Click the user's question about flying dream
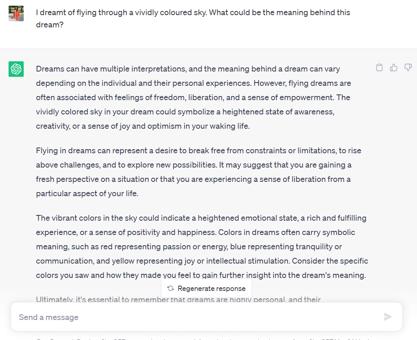Image resolution: width=417 pixels, height=340 pixels. click(193, 18)
